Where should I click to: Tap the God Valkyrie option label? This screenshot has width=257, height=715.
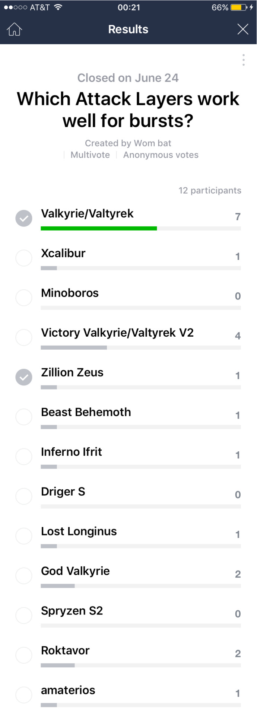(75, 571)
